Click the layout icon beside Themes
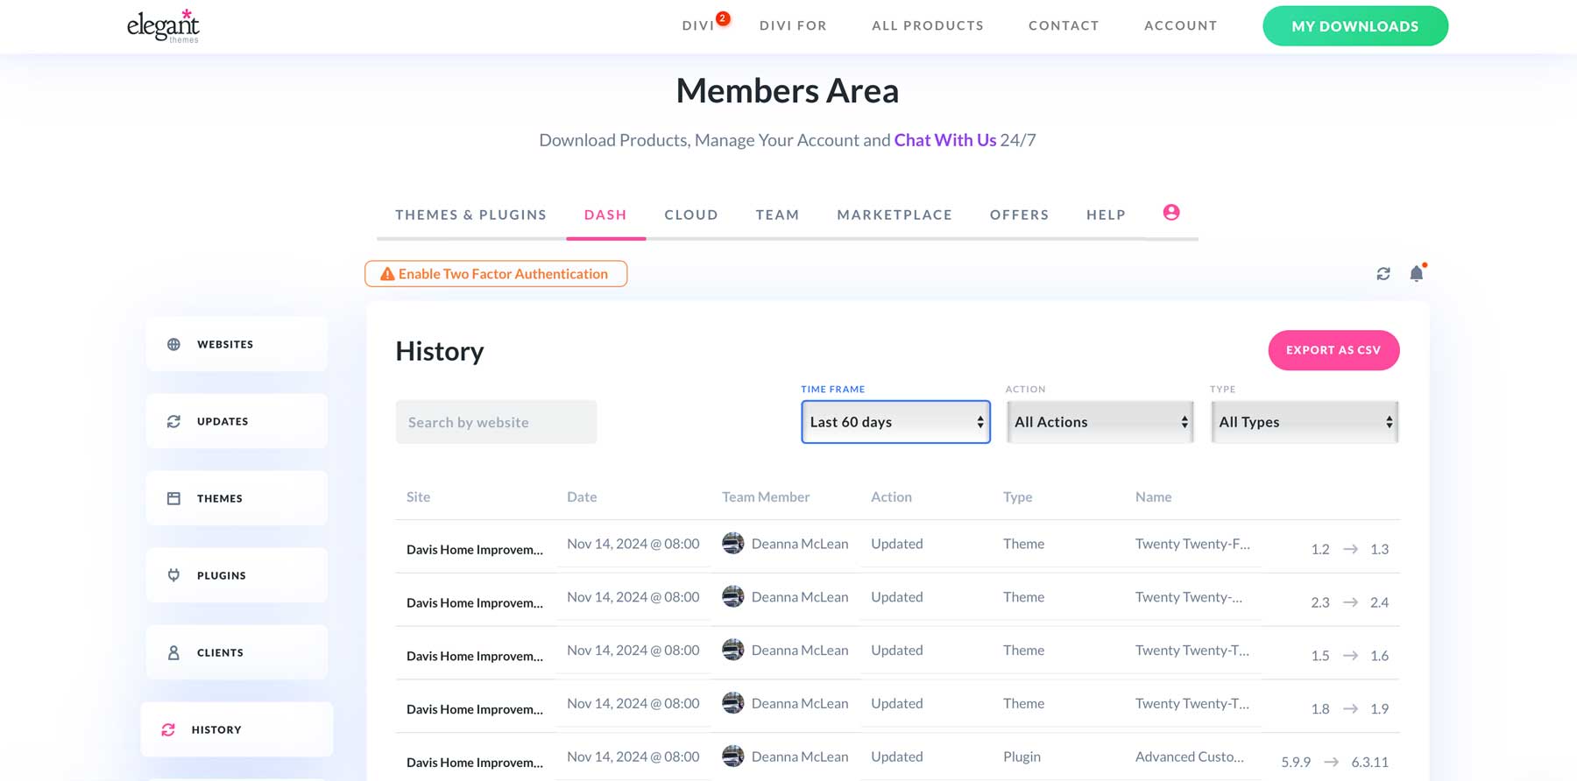The height and width of the screenshot is (781, 1577). pos(173,498)
